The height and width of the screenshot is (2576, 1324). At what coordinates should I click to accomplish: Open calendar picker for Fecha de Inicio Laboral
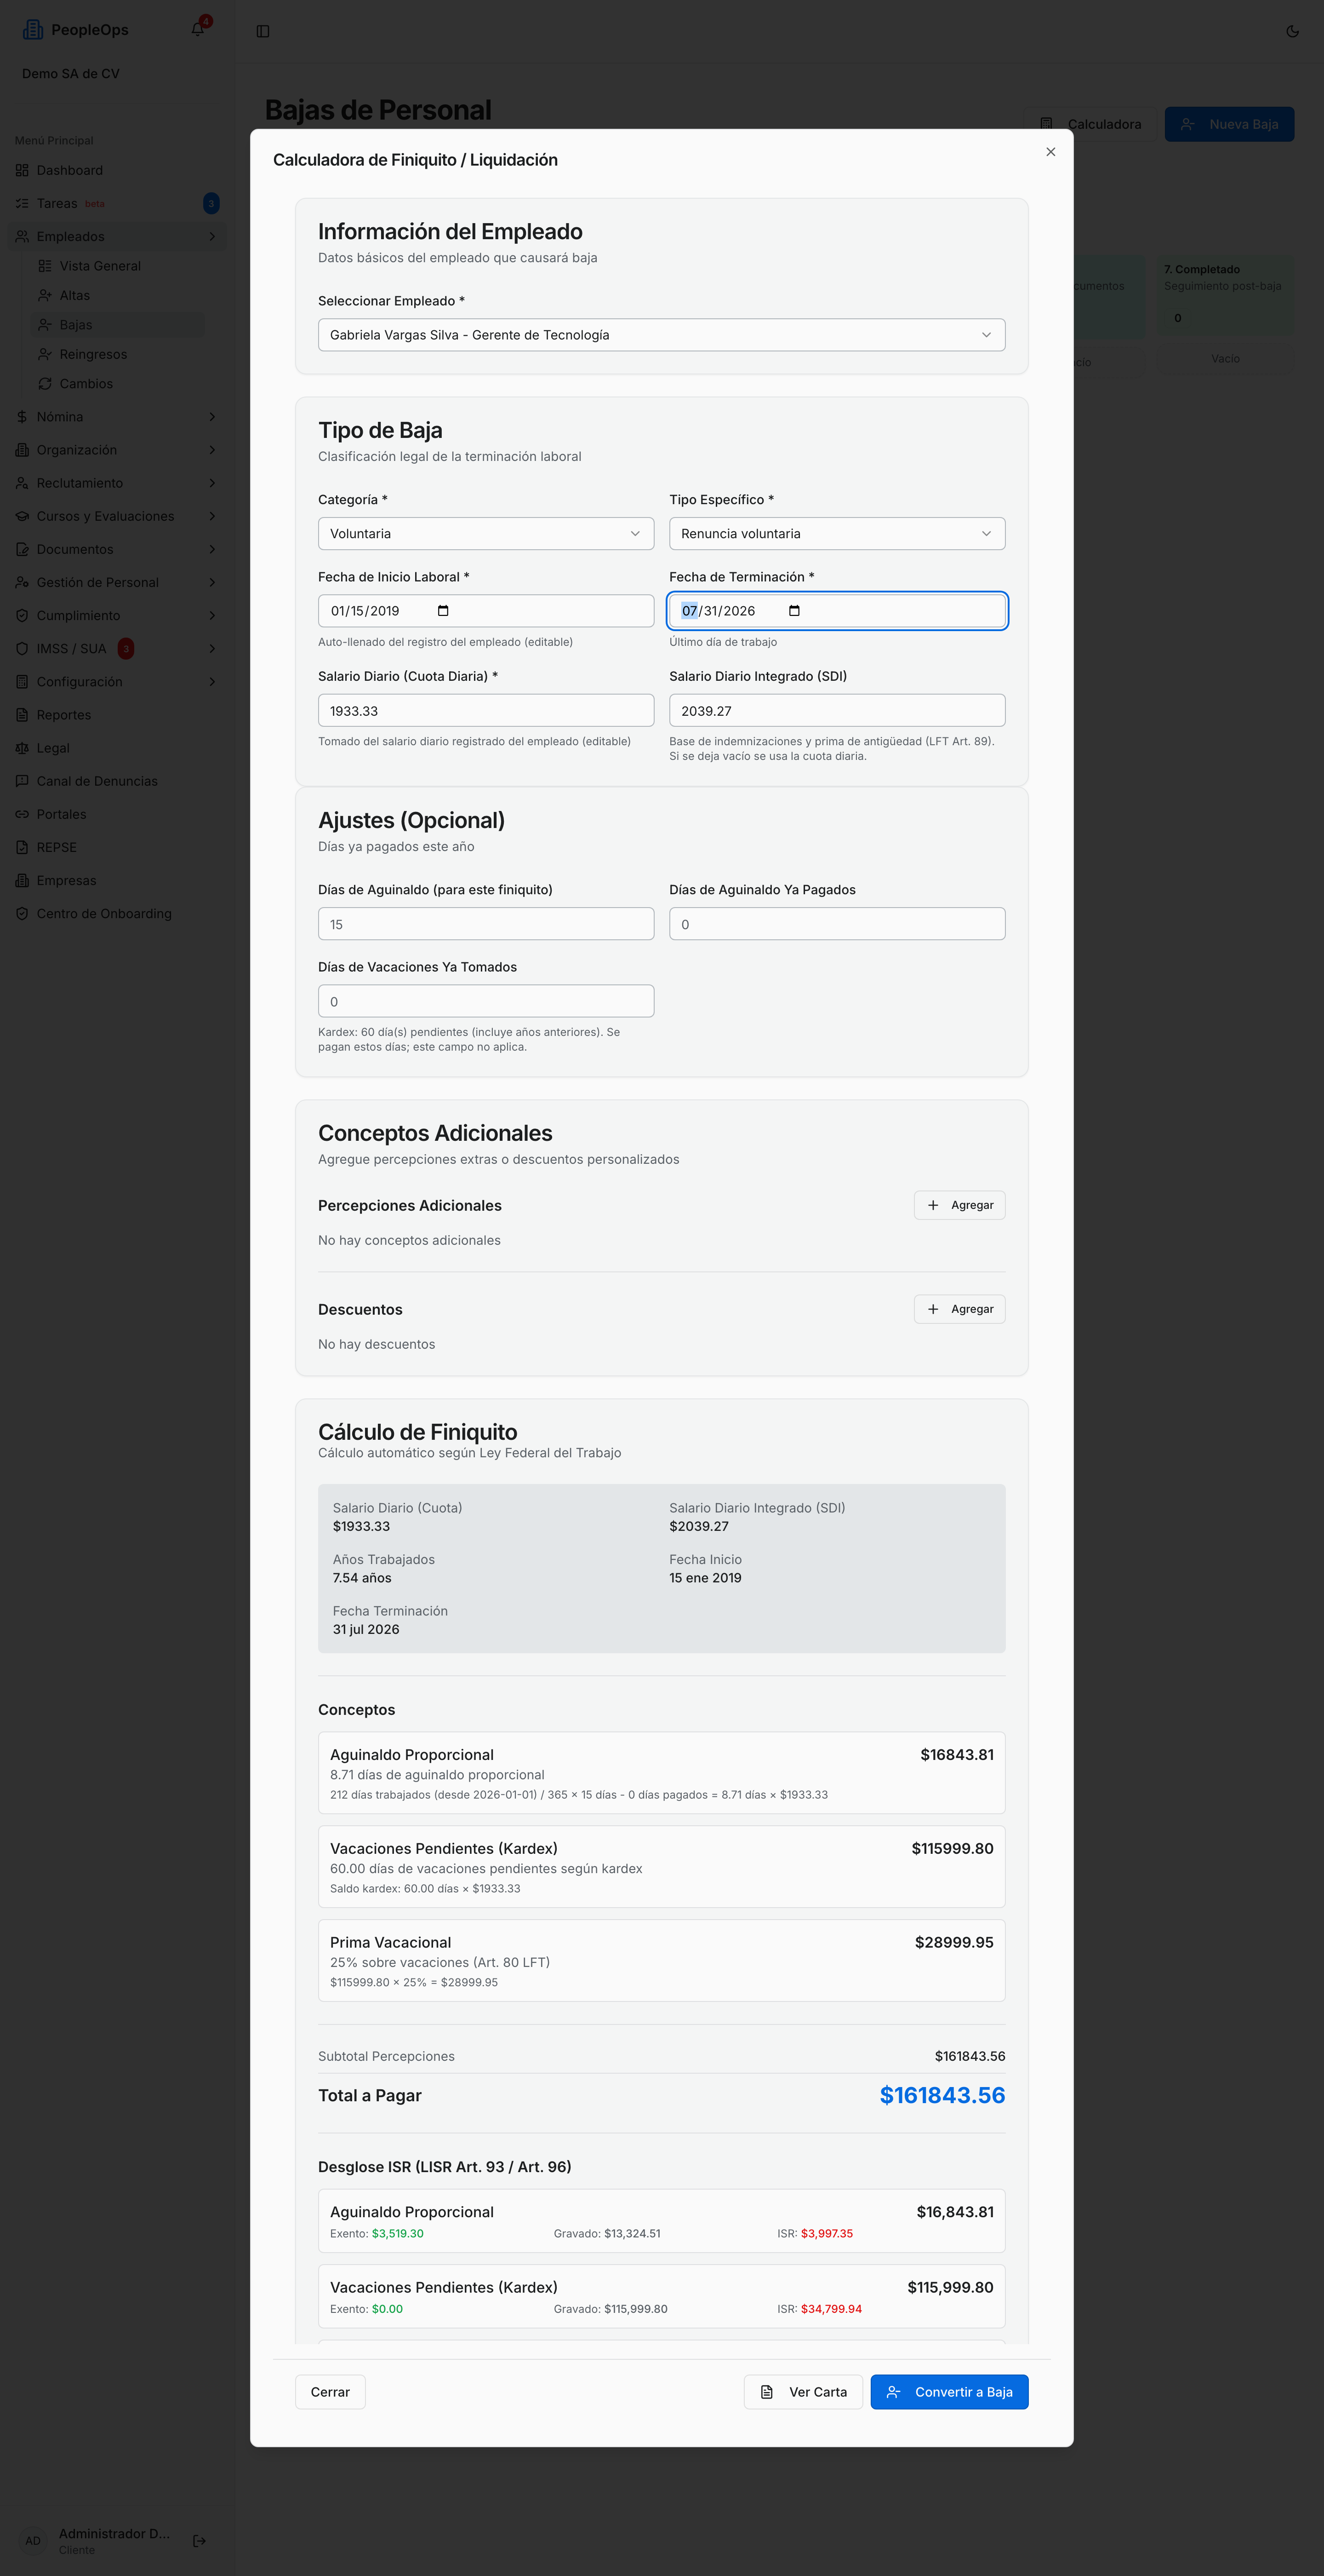click(x=443, y=611)
